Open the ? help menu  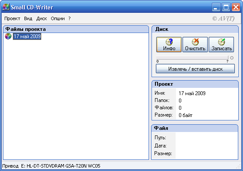[x=70, y=18]
